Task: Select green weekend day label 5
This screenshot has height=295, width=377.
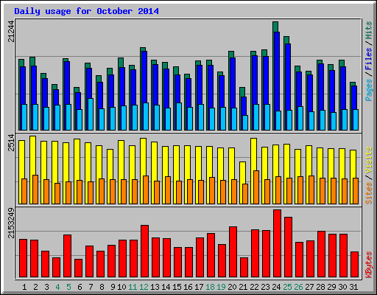Action: point(68,287)
